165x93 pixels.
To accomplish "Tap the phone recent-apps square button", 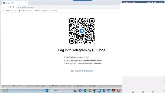I will [x=133, y=92].
